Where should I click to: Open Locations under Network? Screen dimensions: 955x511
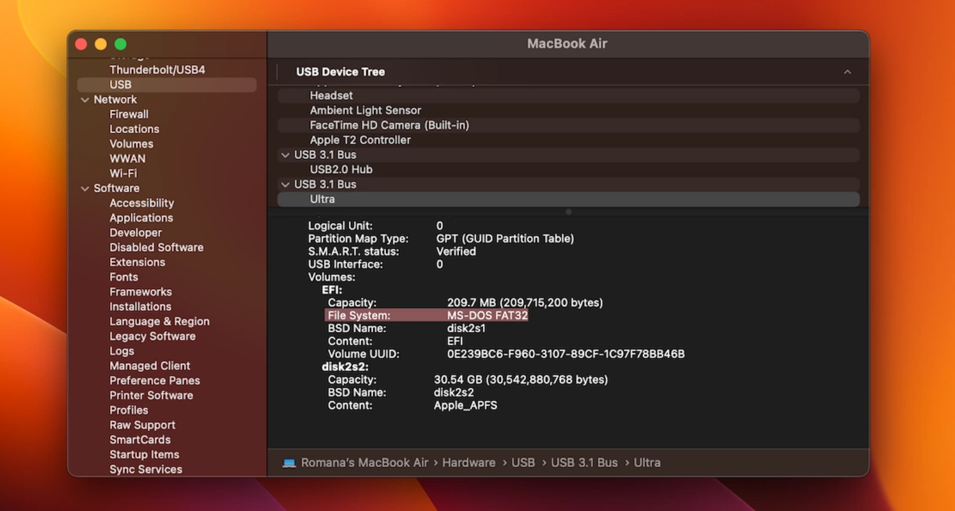[x=134, y=129]
